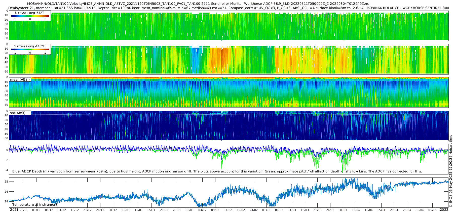This screenshot has height=214, width=453.
Task: Click the 20/01 date tick label
Action: pos(164,210)
